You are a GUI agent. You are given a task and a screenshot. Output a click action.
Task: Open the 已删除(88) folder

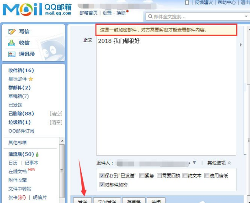point(21,114)
